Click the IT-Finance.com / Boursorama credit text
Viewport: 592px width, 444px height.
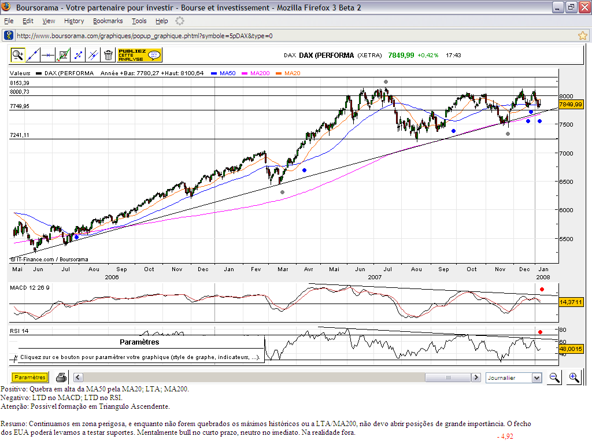tap(49, 260)
